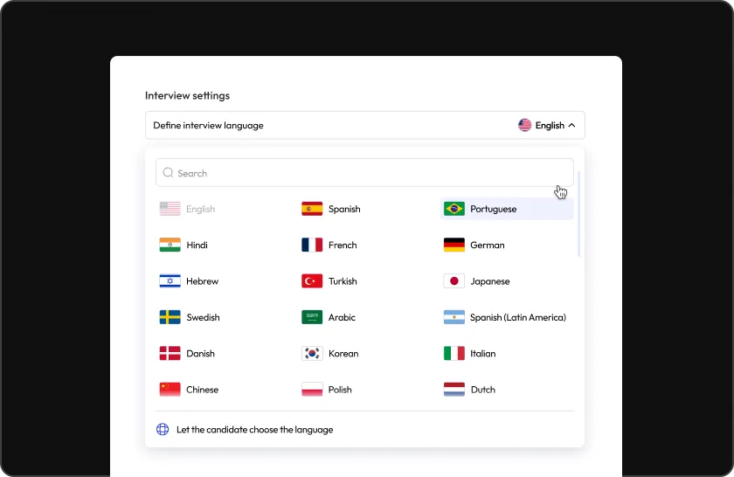Click the China flag icon
The width and height of the screenshot is (734, 477).
point(170,390)
